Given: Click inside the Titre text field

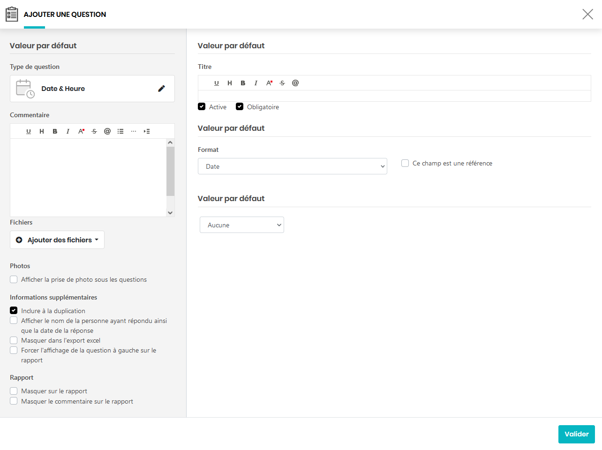Looking at the screenshot, I should [x=394, y=96].
